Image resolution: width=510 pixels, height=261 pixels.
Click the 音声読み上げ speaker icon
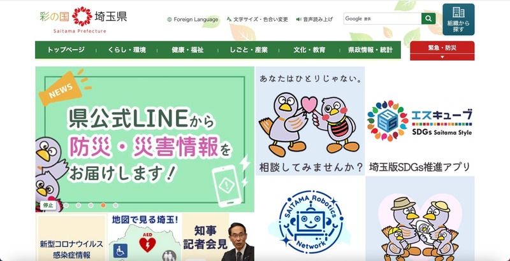(298, 20)
